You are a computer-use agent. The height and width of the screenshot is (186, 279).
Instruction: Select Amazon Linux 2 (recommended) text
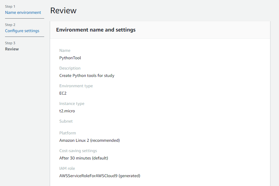tap(90, 140)
